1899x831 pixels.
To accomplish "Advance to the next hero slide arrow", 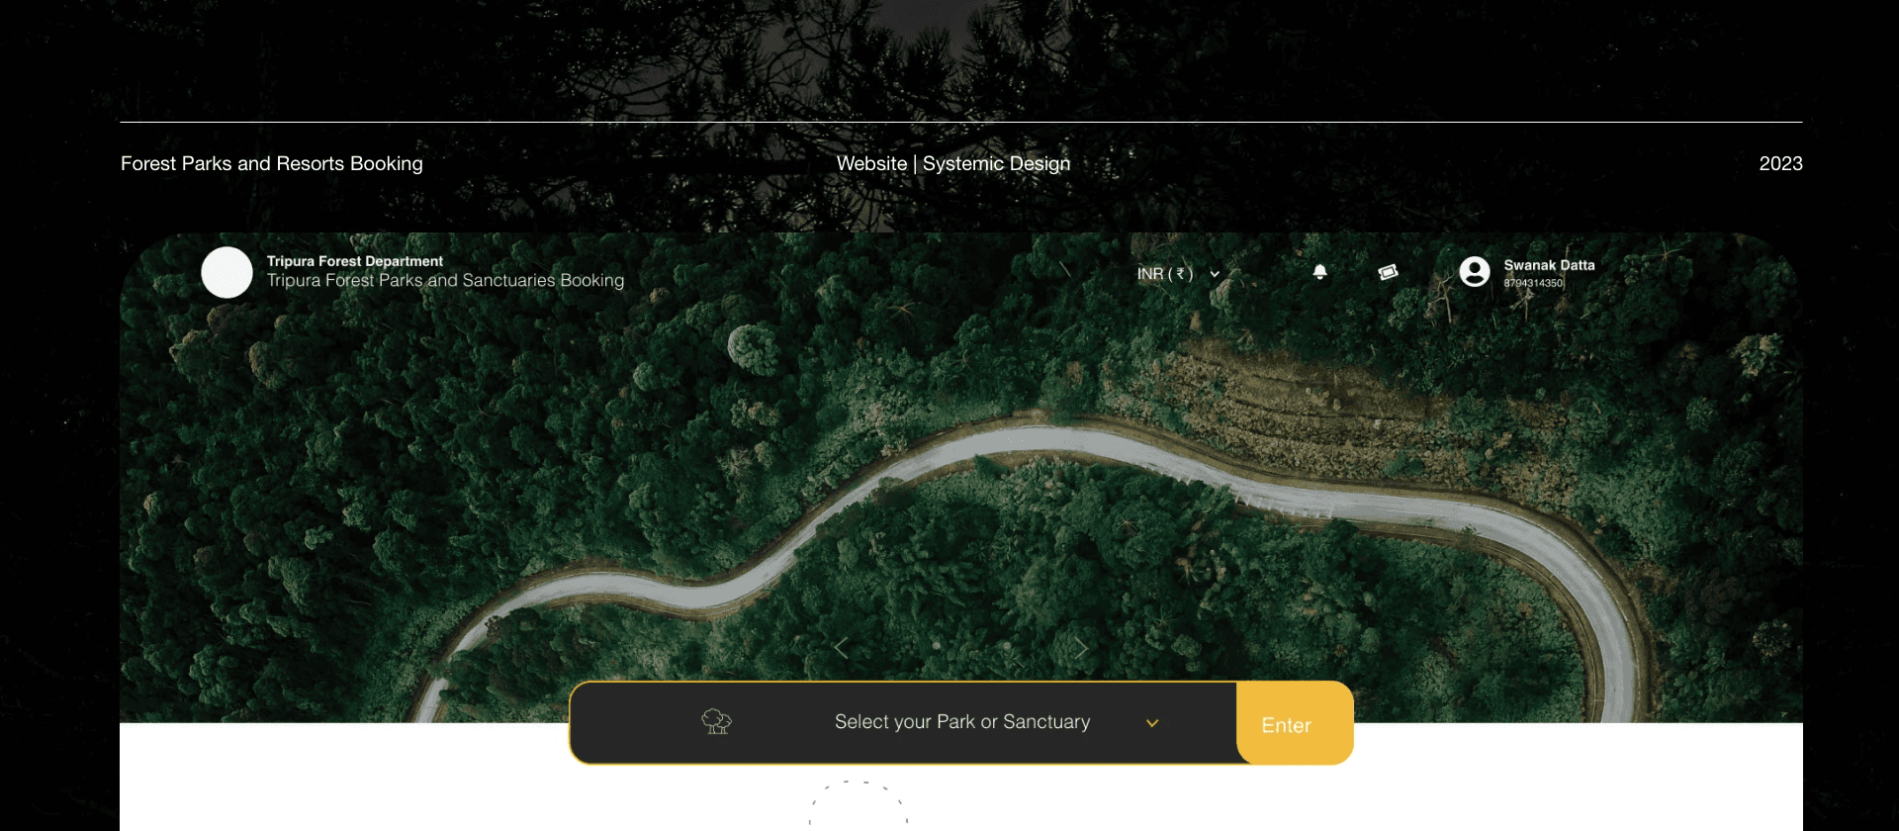I will click(1081, 648).
